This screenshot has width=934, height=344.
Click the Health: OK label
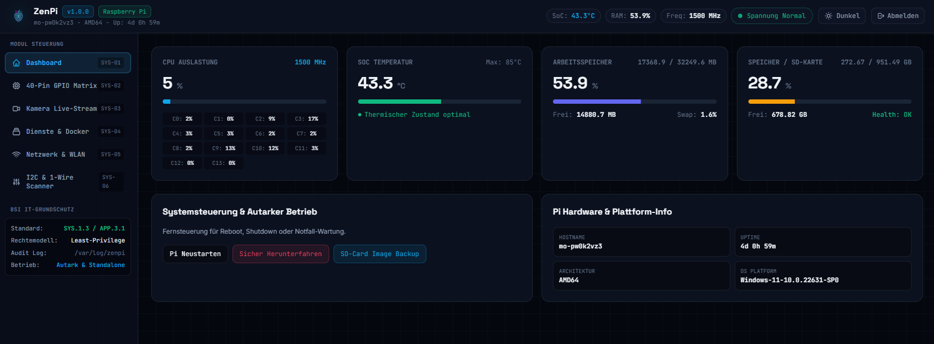(x=892, y=115)
